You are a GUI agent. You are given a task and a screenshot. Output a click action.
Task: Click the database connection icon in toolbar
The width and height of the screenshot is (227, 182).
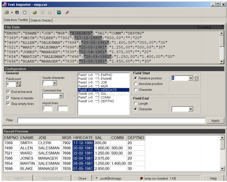59,13
